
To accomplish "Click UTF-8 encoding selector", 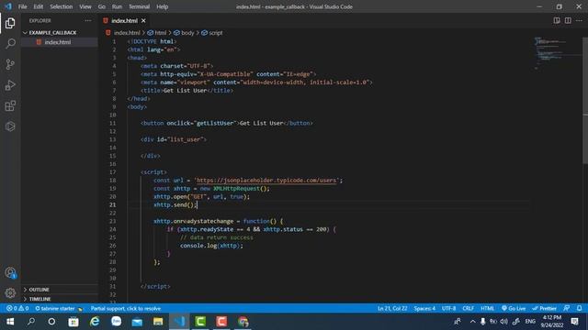I will click(448, 308).
